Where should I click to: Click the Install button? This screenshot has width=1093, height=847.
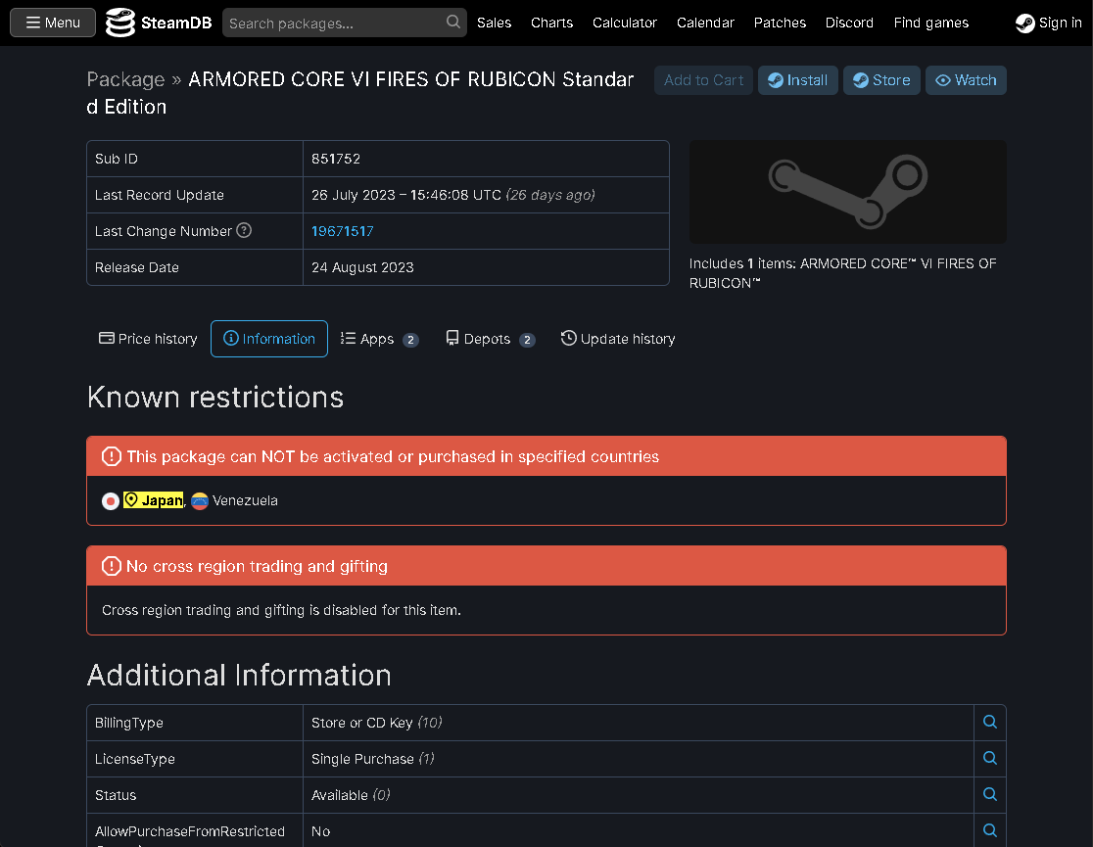797,80
